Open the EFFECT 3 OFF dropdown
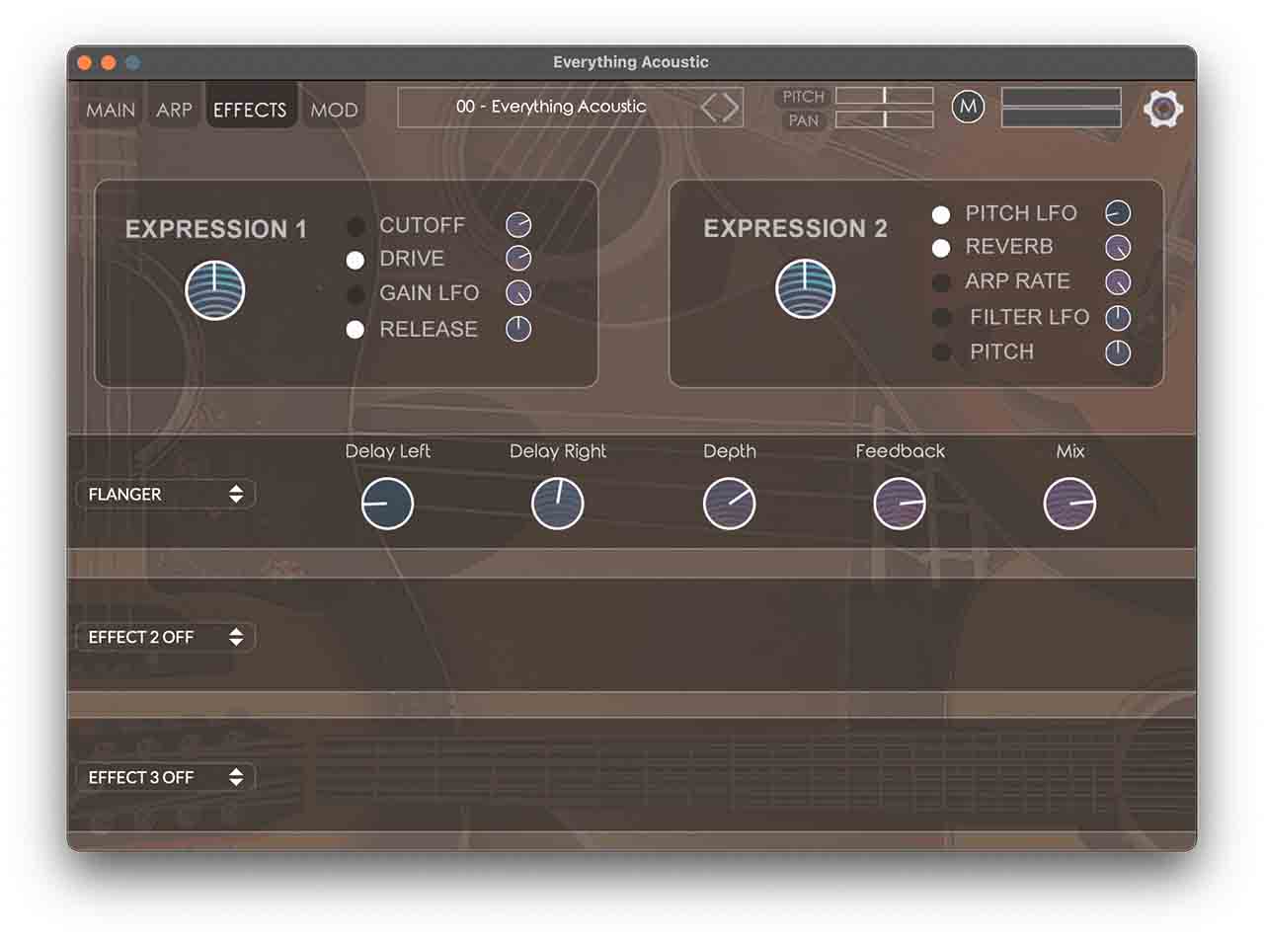Screen dimensions: 1264x940 point(166,778)
